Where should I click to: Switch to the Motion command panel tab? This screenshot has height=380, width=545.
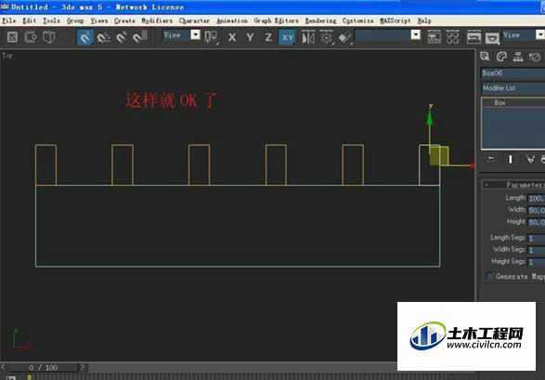(x=535, y=57)
